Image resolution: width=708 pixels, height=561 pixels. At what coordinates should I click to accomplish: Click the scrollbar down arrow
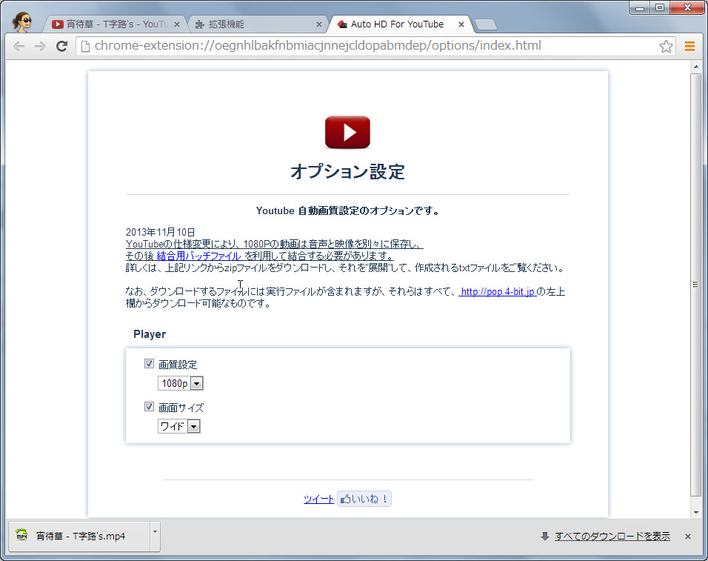[696, 512]
